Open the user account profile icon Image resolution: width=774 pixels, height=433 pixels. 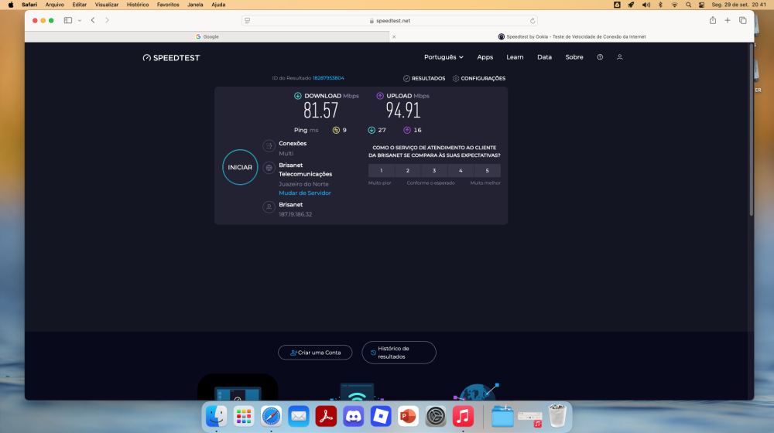(619, 57)
